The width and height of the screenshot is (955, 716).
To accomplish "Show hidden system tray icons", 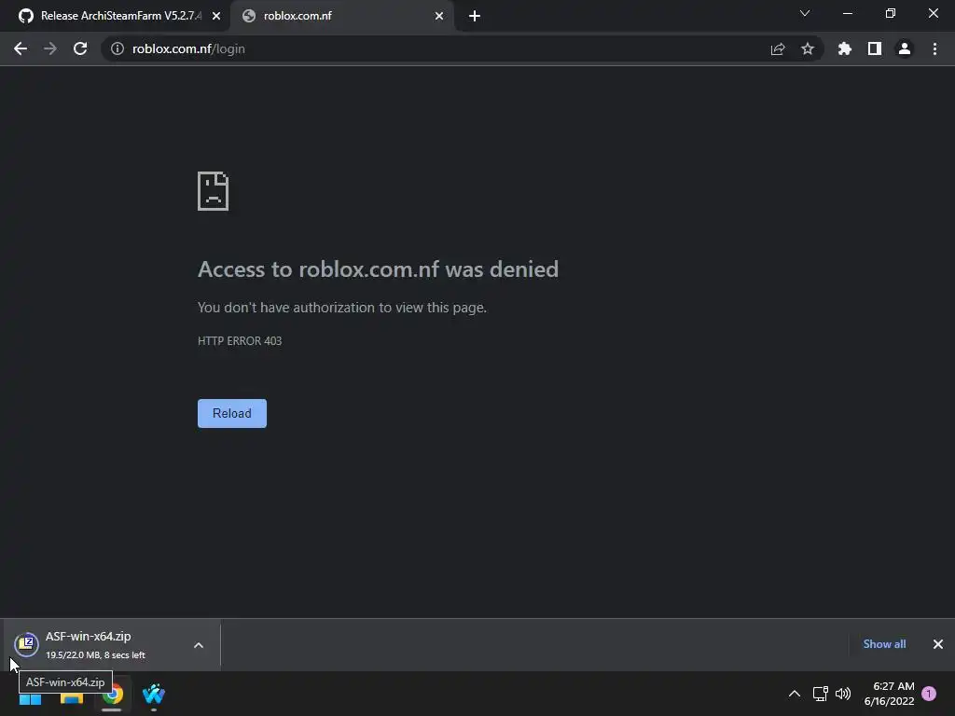I will tap(795, 694).
